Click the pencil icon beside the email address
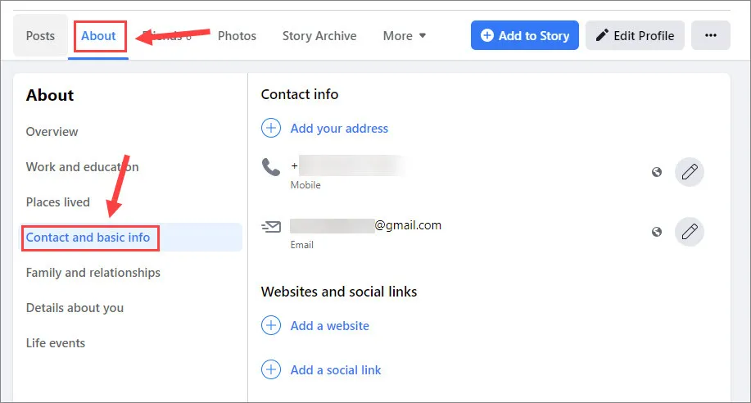 (690, 232)
